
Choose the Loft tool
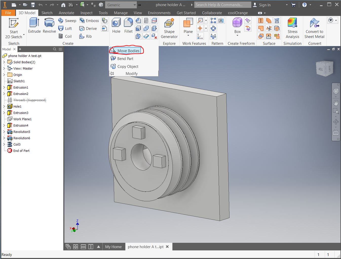(x=65, y=28)
